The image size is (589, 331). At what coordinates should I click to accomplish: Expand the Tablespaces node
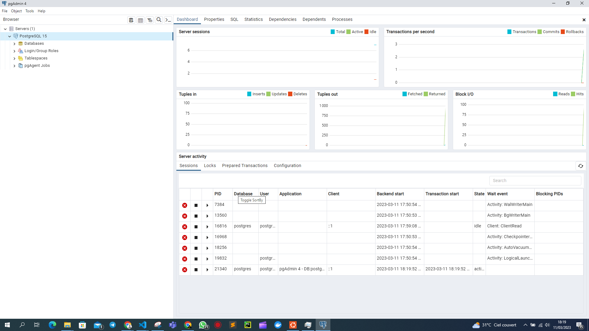click(14, 58)
